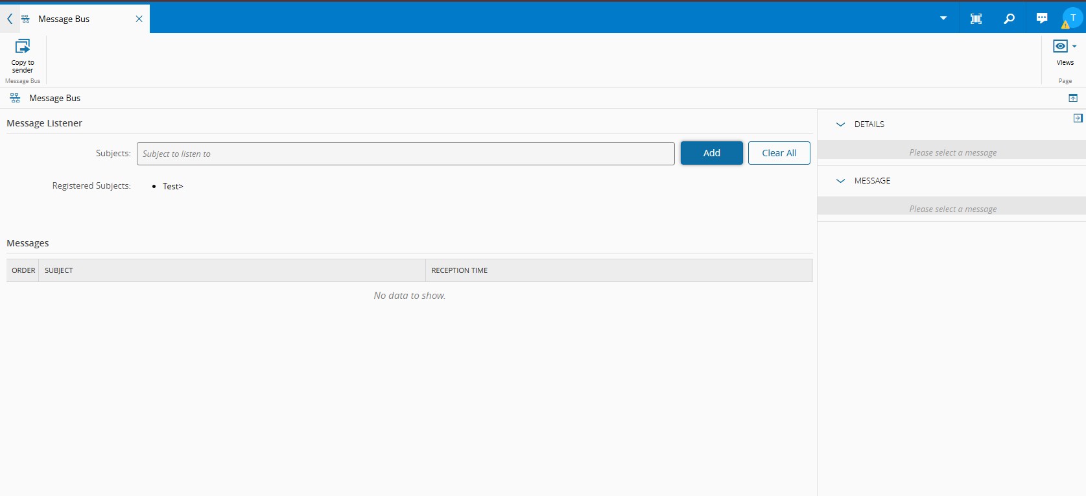This screenshot has height=496, width=1086.
Task: Open the chat bubble feedback icon
Action: pos(1042,19)
